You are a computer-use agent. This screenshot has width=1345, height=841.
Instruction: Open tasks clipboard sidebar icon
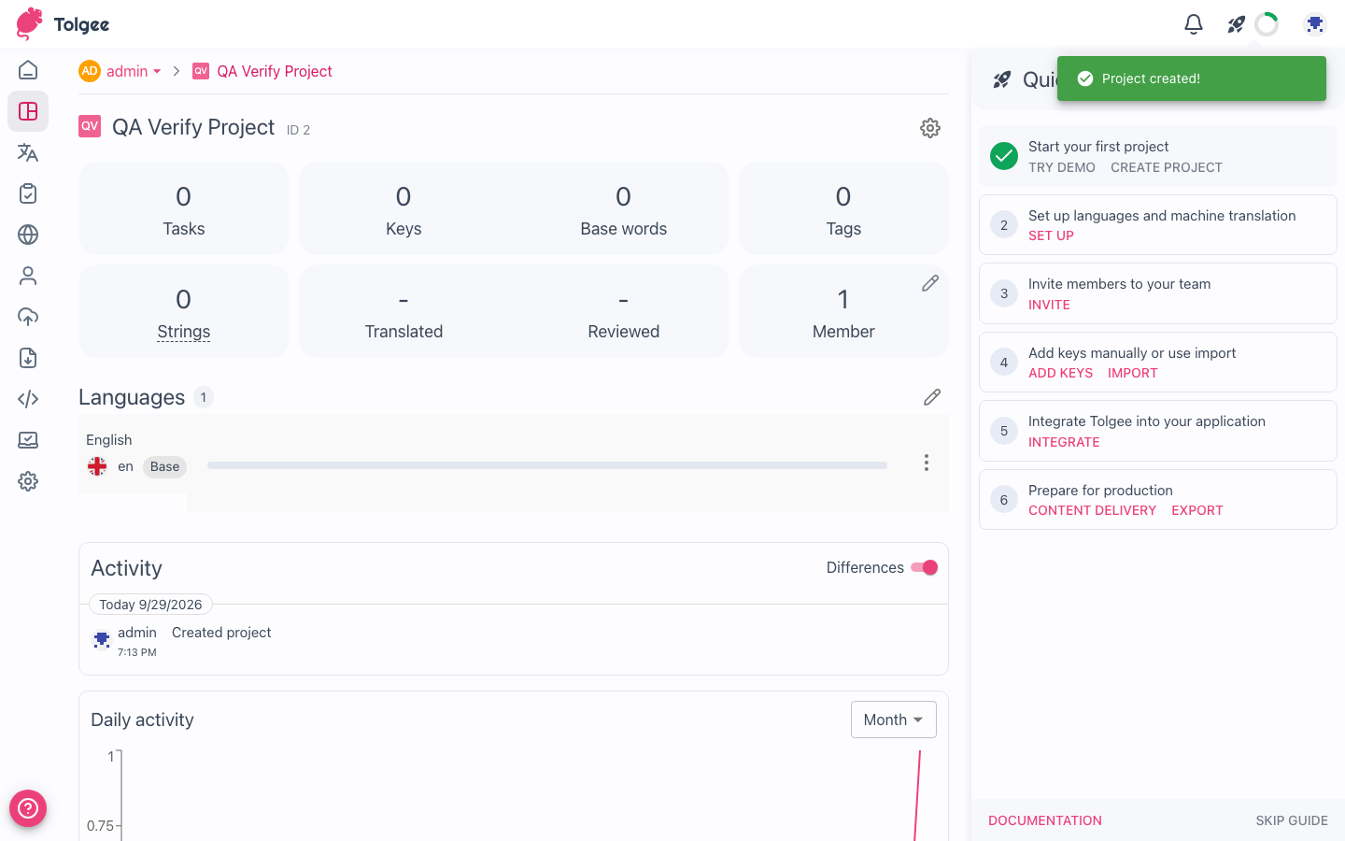click(x=28, y=193)
